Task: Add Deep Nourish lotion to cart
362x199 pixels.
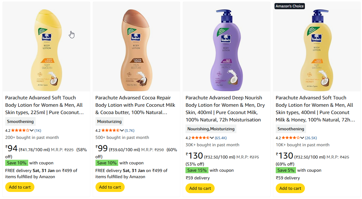Action: pos(200,188)
